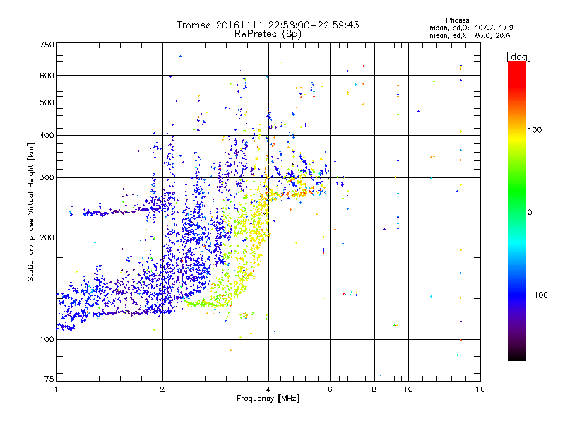Click the y-axis tick label '100'
Screen dimensions: 565x424
(47, 340)
